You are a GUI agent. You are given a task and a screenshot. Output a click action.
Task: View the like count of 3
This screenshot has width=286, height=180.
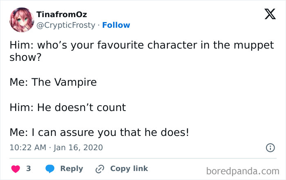29,169
